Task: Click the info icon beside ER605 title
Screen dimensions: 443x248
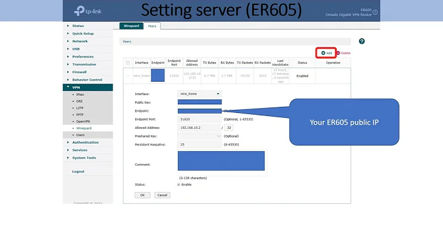Action: click(375, 12)
